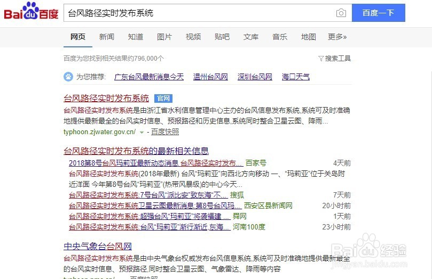The width and height of the screenshot is (432, 279).
Task: Open 台风路径实时发布系统的最新相关信息 heading
Action: click(x=136, y=151)
